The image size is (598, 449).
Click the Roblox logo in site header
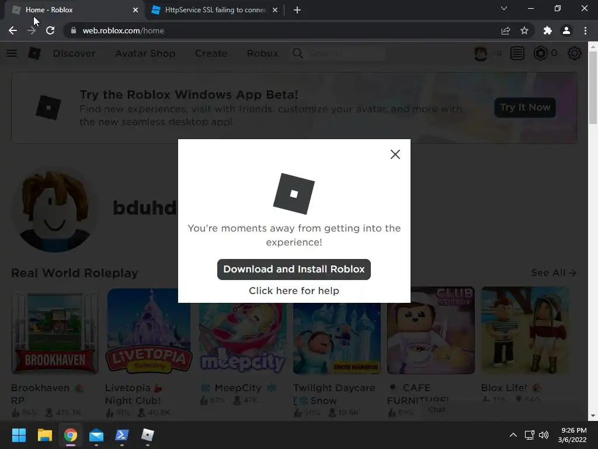click(x=34, y=53)
